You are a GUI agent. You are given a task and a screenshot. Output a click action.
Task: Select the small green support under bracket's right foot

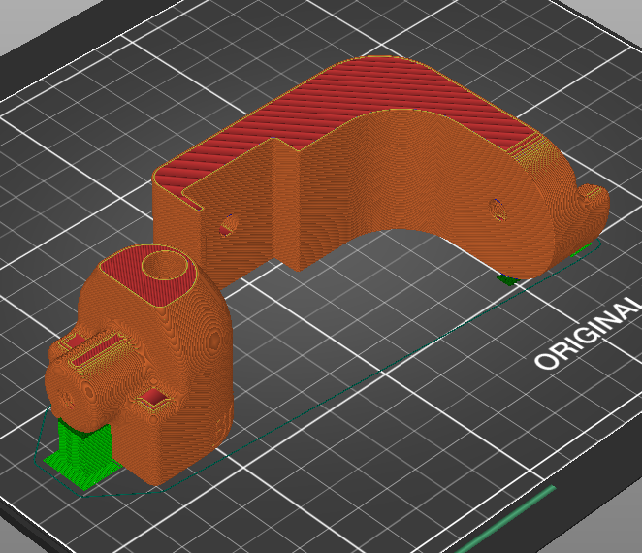click(506, 280)
